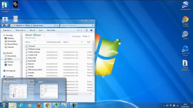Expand the view options dropdown arrow

pyautogui.click(x=81, y=30)
